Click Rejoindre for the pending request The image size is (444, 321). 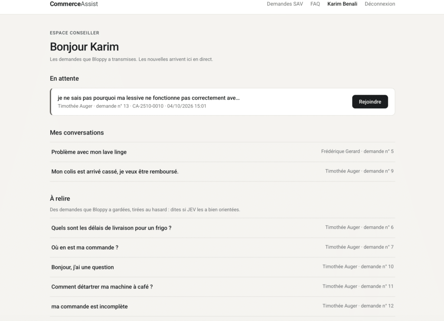(x=370, y=102)
